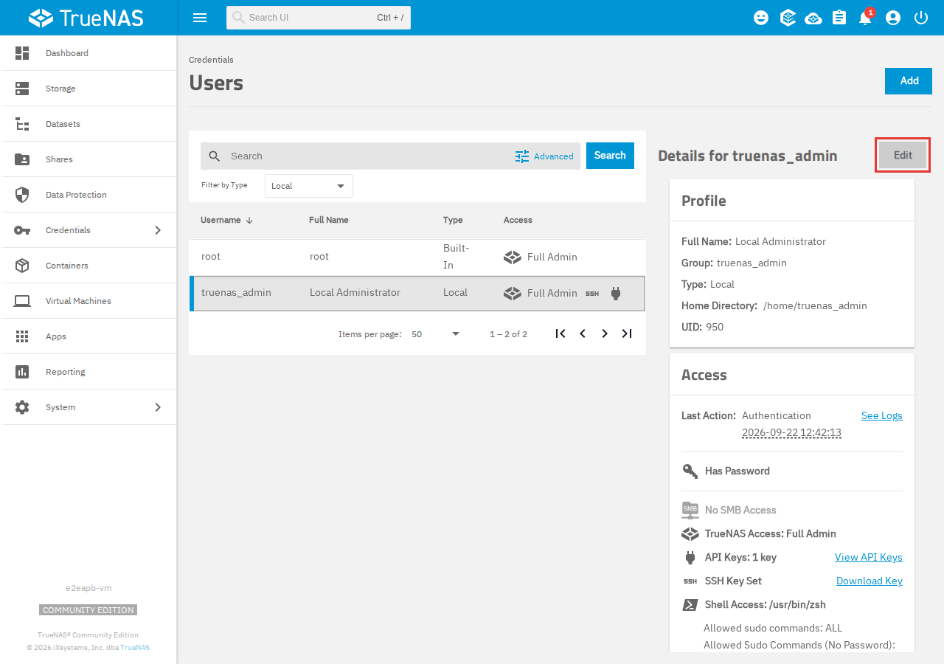Open the TrueCommand cloud icon
This screenshot has width=944, height=664.
click(813, 18)
